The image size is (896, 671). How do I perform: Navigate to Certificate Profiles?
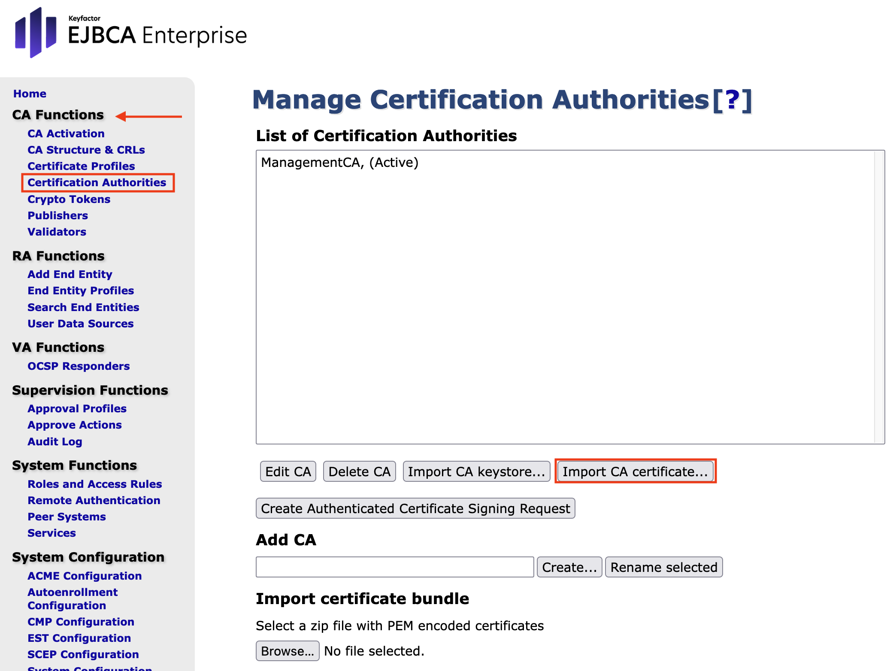(81, 166)
